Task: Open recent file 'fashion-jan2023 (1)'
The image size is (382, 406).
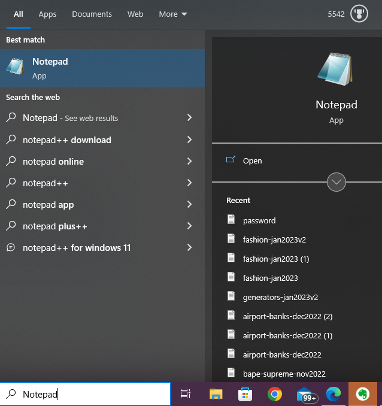Action: point(276,259)
